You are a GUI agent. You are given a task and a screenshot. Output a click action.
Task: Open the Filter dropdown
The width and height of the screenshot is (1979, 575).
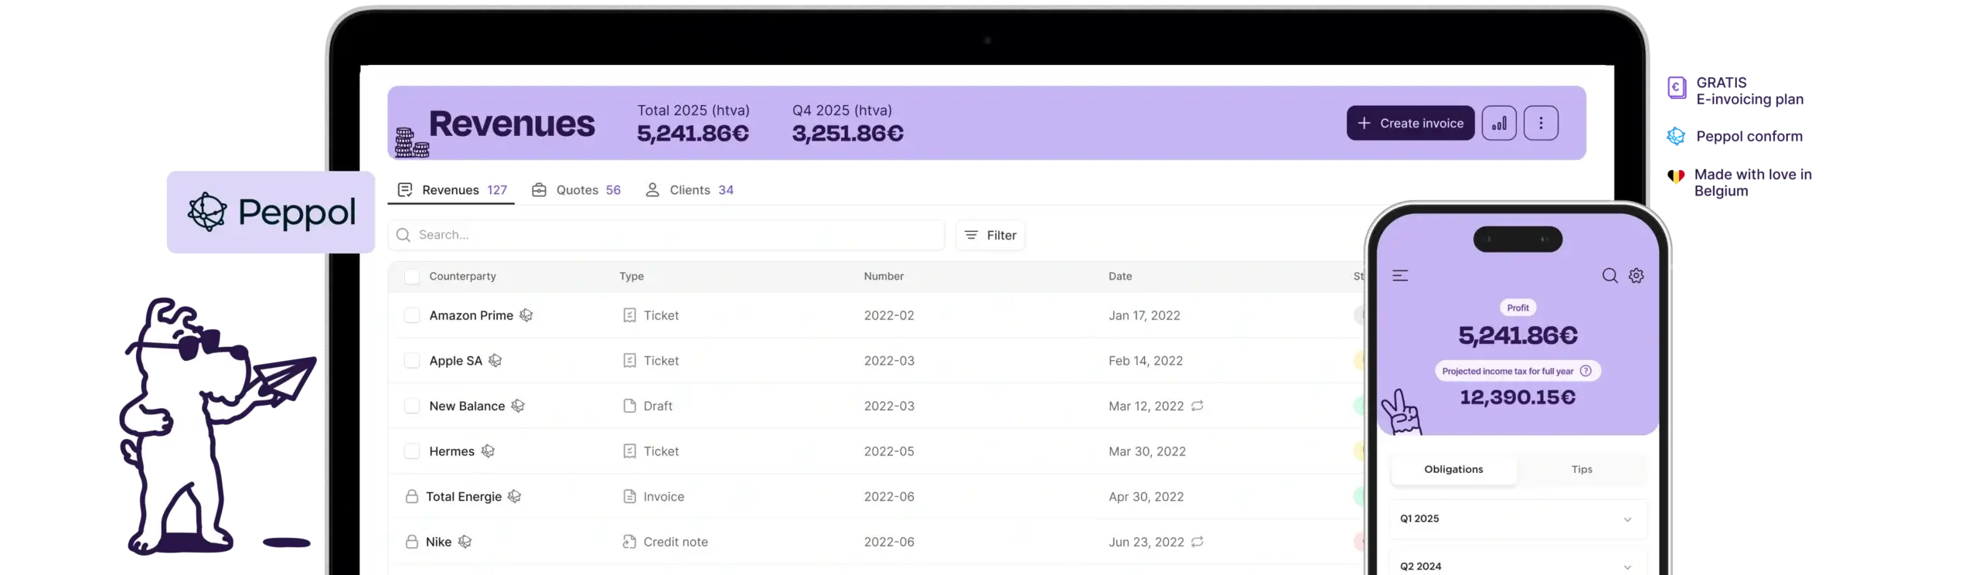990,236
